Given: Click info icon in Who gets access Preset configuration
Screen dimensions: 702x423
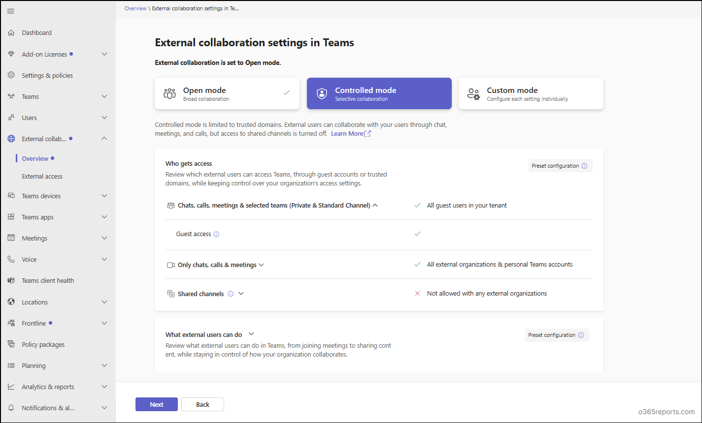Looking at the screenshot, I should tap(584, 166).
